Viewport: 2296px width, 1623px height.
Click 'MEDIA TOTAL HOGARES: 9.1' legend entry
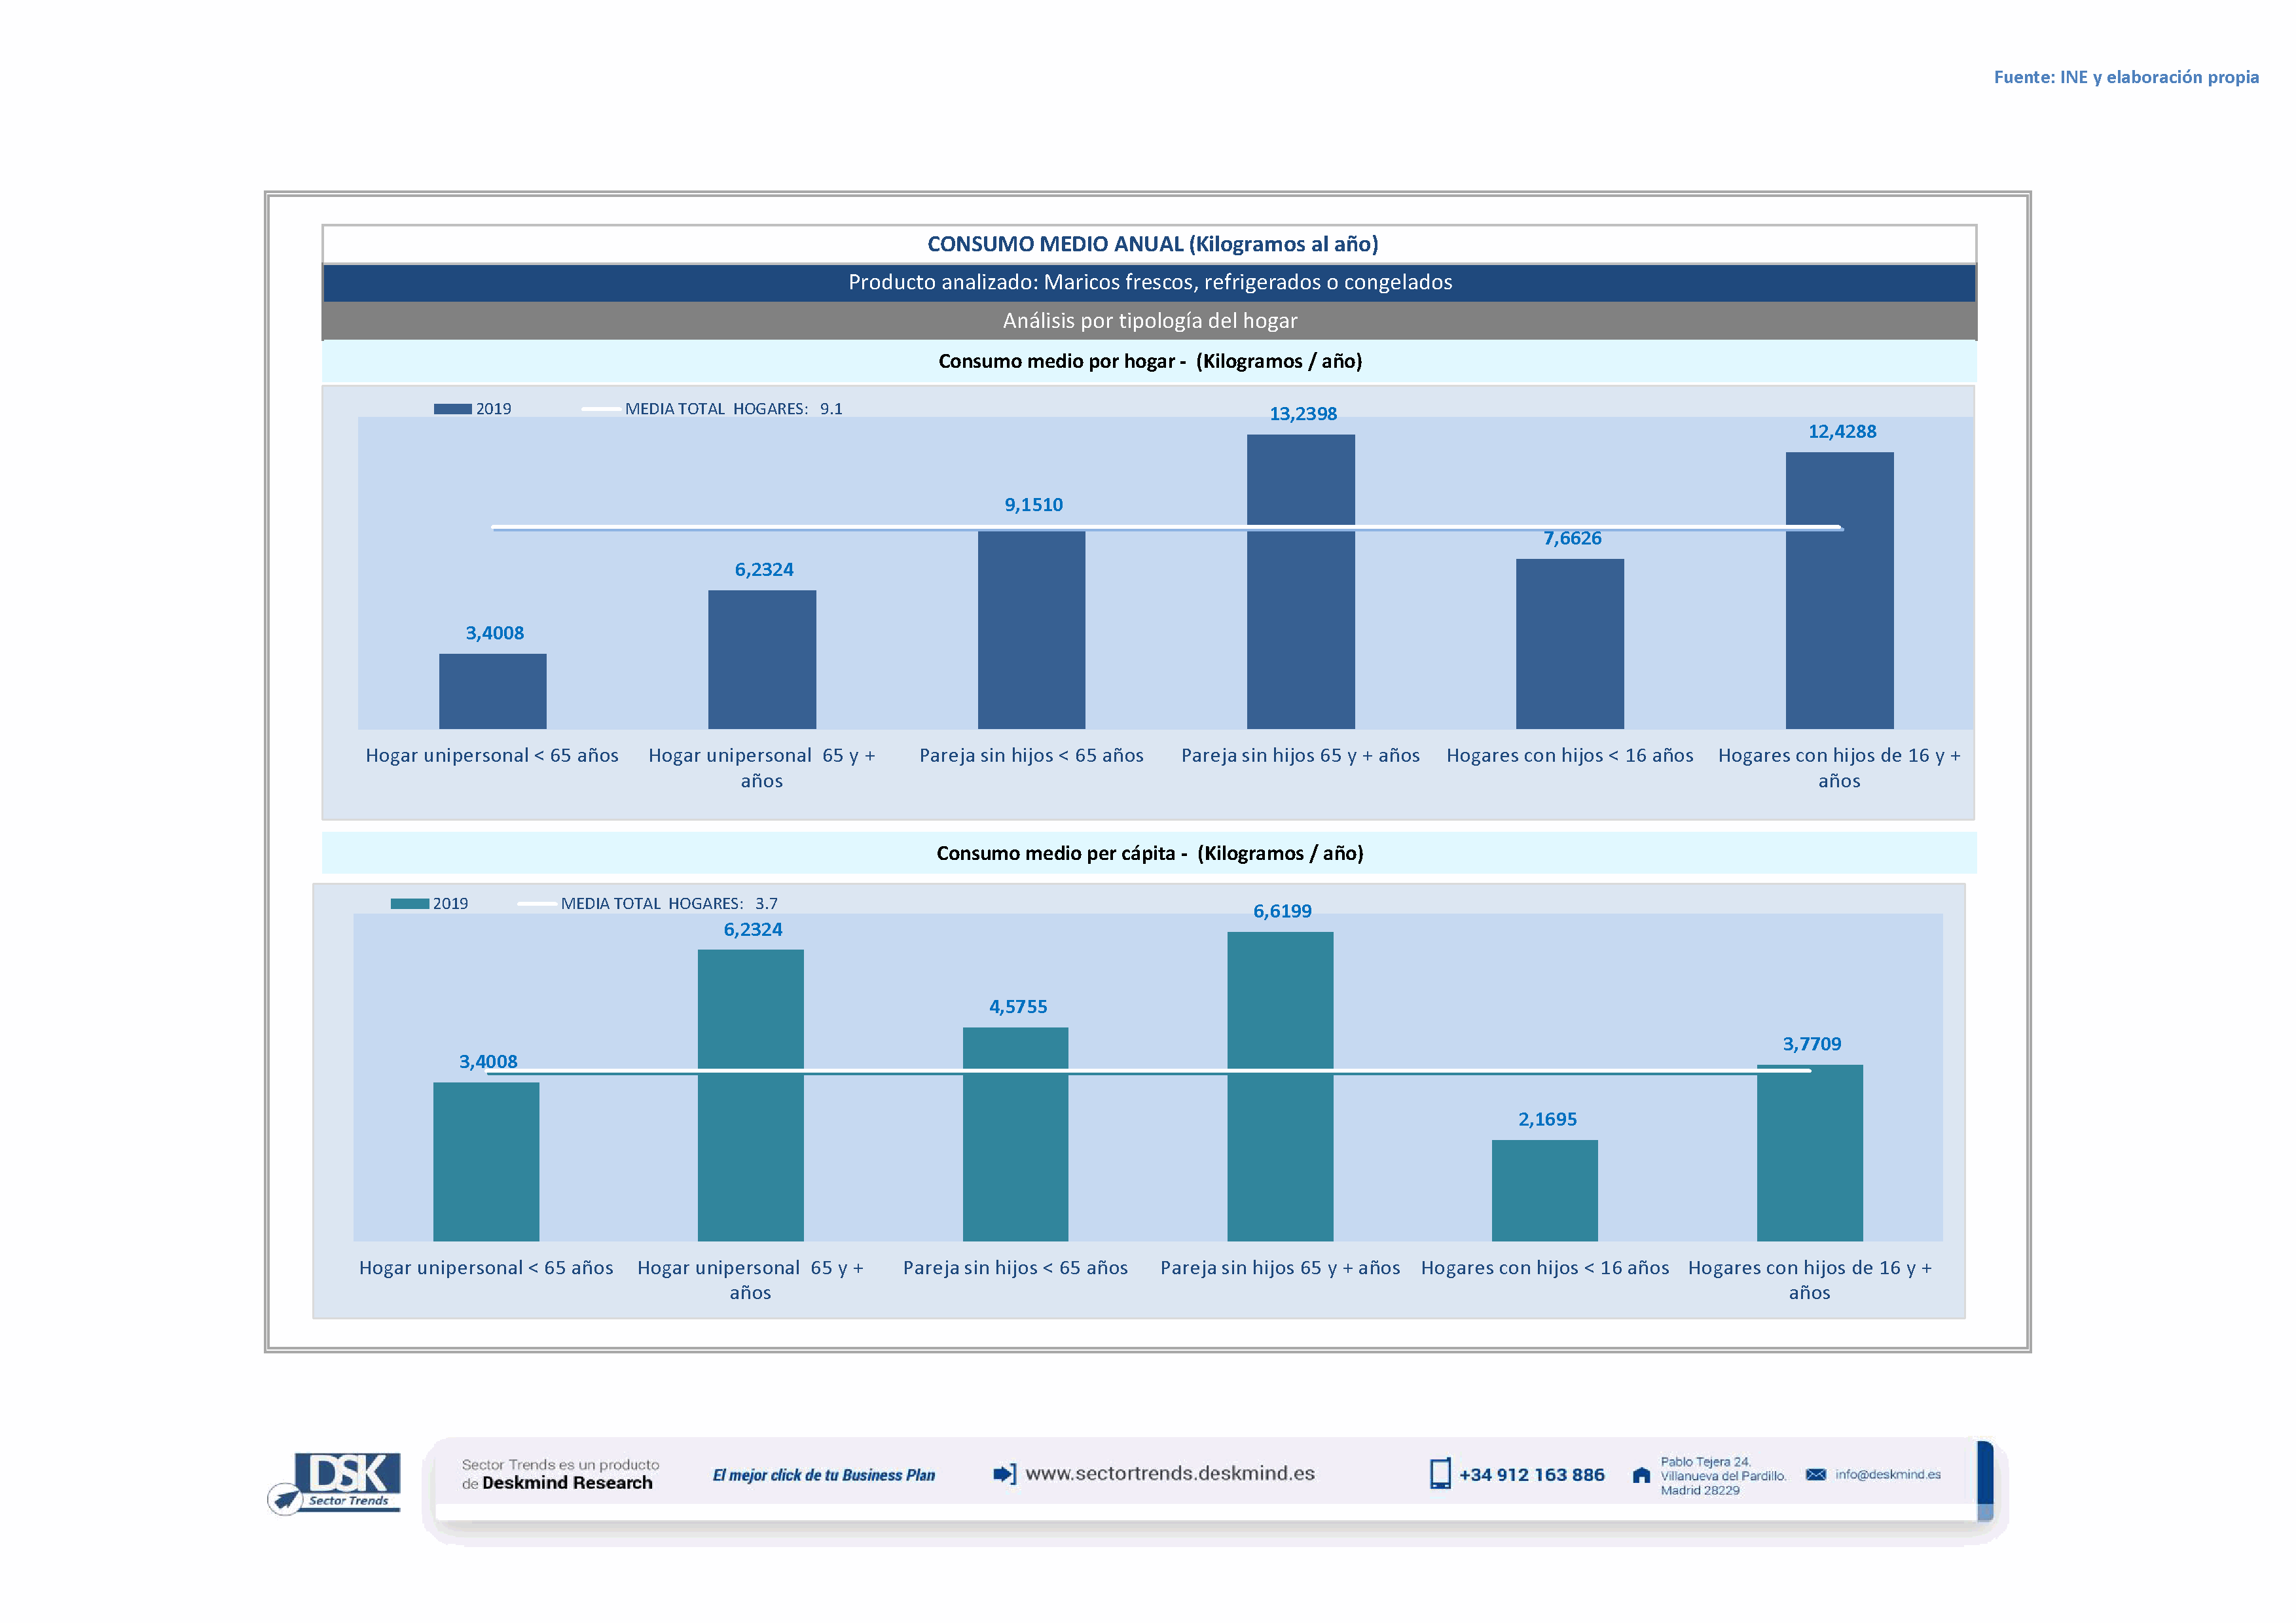coord(732,409)
